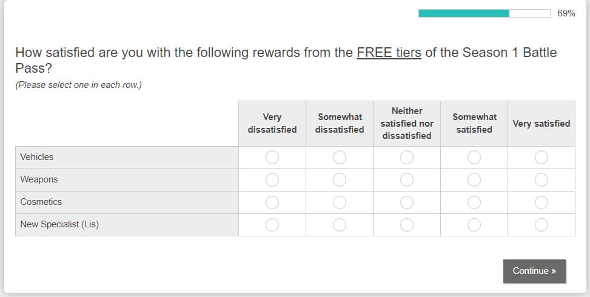The image size is (590, 297).
Task: Click the underlined FREE tiers text
Action: point(389,53)
